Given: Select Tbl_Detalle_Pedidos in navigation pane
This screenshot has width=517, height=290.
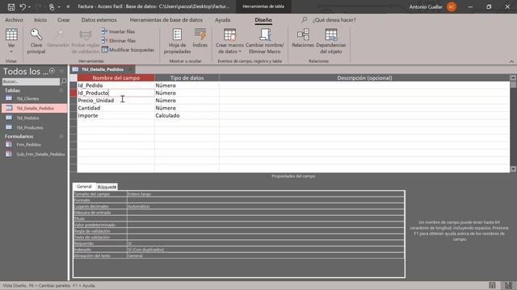Looking at the screenshot, I should click(x=35, y=108).
